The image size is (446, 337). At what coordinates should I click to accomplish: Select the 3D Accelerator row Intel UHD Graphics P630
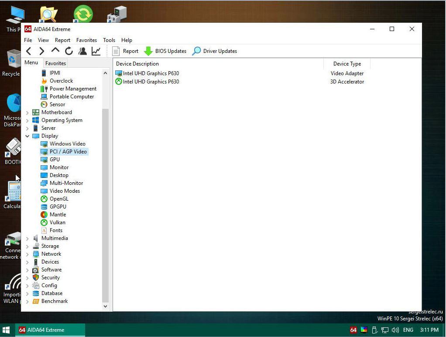pyautogui.click(x=242, y=81)
